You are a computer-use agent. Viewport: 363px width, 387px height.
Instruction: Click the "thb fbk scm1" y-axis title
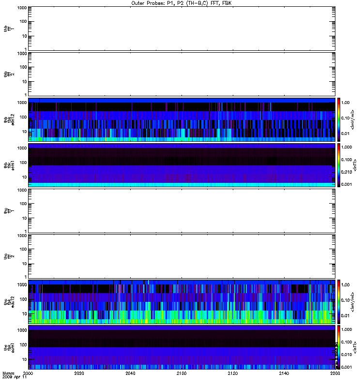point(9,165)
